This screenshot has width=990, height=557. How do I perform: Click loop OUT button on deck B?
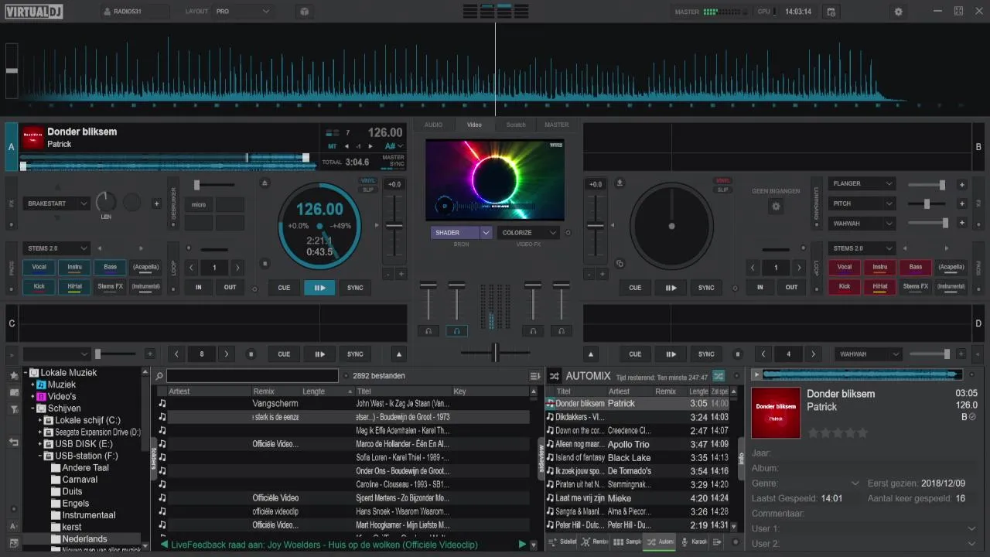pyautogui.click(x=791, y=287)
